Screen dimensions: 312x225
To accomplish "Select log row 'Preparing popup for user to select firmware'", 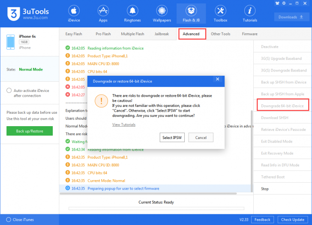I will pos(155,189).
